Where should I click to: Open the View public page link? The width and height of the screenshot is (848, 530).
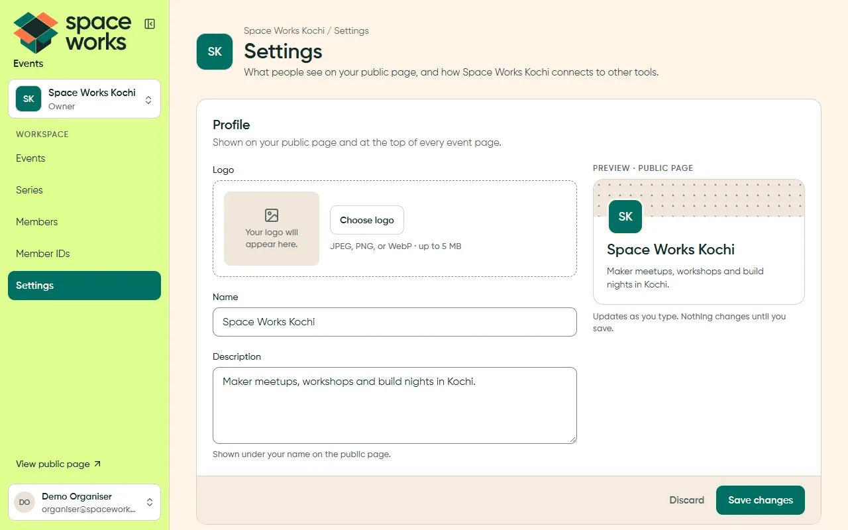pos(58,464)
